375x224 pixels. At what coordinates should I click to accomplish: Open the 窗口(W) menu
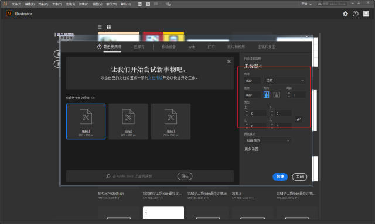pos(111,4)
